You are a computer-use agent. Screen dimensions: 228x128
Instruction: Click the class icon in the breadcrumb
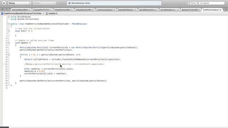tap(2, 14)
